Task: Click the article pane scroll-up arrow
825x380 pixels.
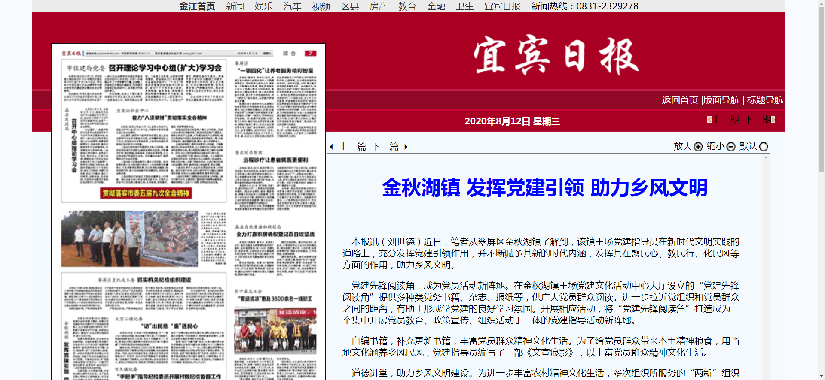Action: click(x=766, y=158)
